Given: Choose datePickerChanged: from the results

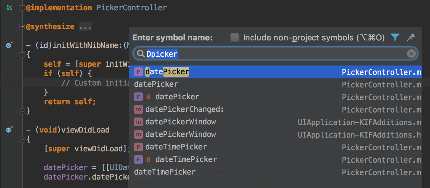Looking at the screenshot, I should point(185,109).
